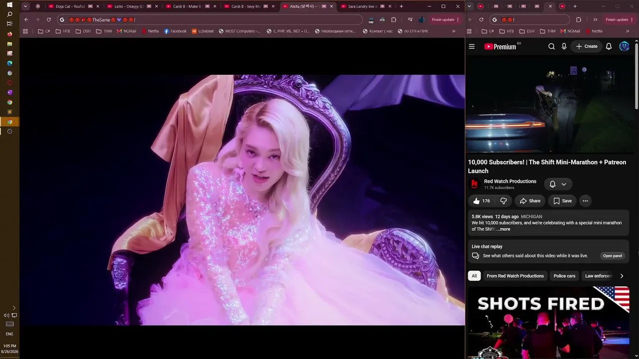This screenshot has width=639, height=359.
Task: Switch to Cardi B - Make It tab
Action: coord(191,6)
